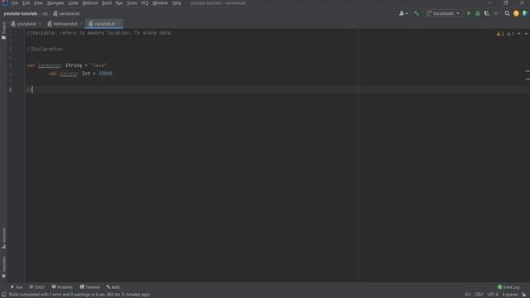The image size is (530, 298).
Task: Open the Edit menu
Action: 26,3
